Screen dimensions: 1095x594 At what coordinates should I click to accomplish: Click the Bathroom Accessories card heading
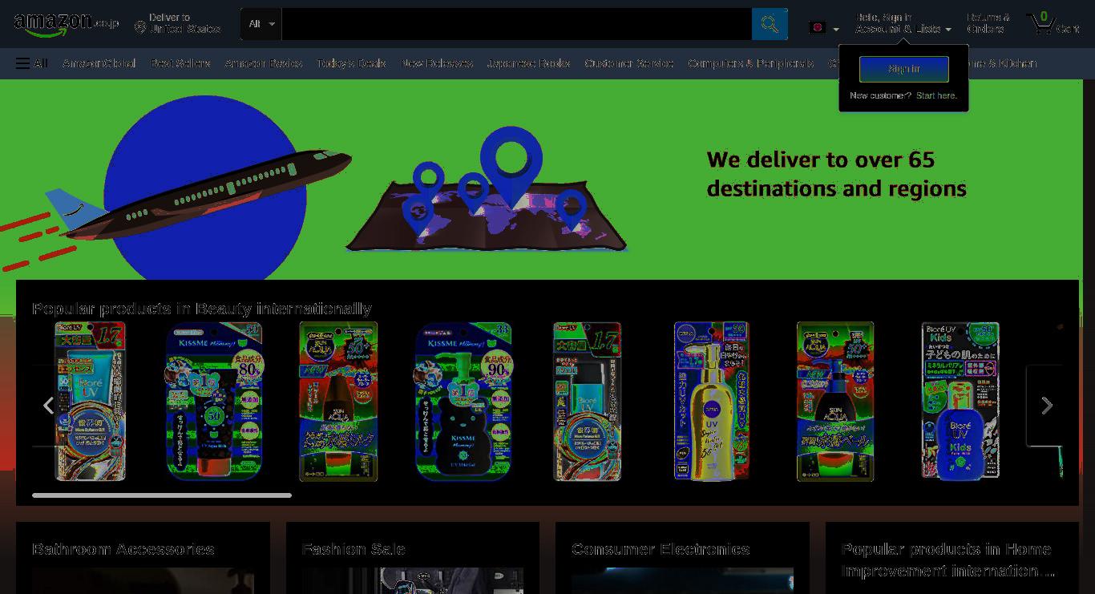[123, 549]
